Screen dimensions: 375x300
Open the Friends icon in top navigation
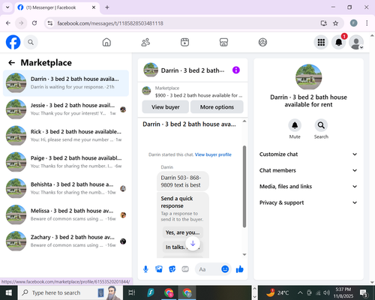point(145,42)
